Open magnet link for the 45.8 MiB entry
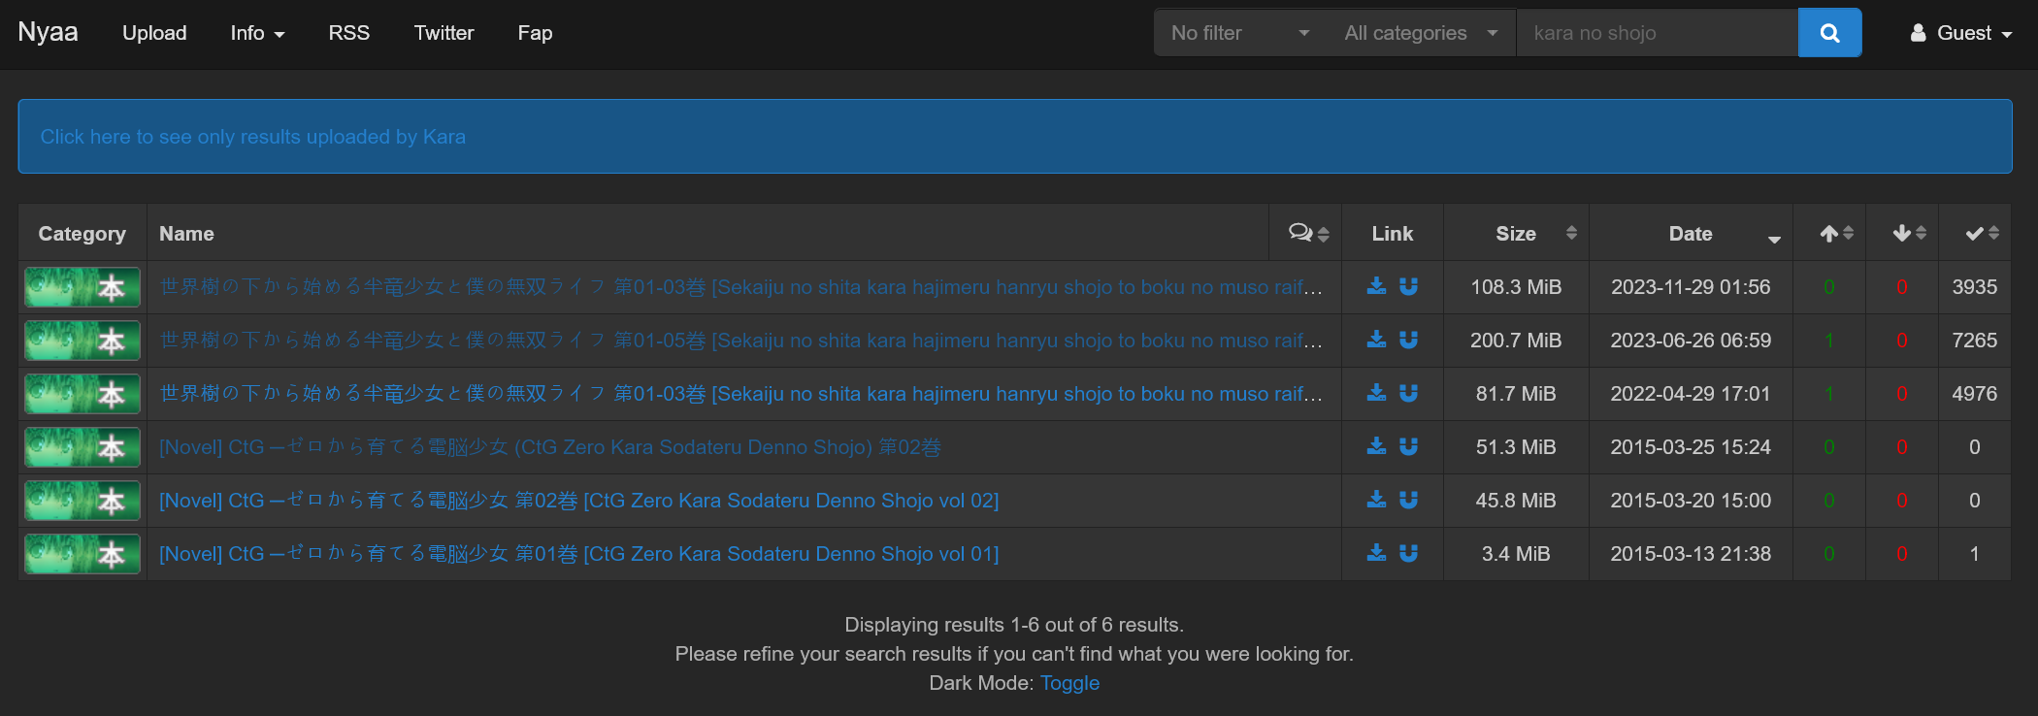 [x=1408, y=500]
